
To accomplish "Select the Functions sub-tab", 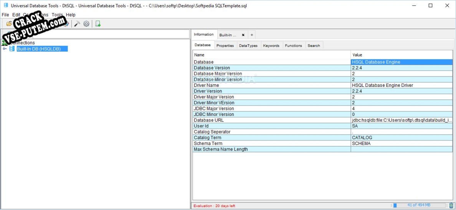I will (x=293, y=46).
